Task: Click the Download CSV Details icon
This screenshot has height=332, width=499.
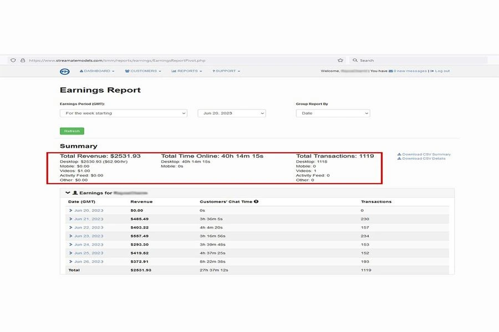Action: tap(400, 159)
